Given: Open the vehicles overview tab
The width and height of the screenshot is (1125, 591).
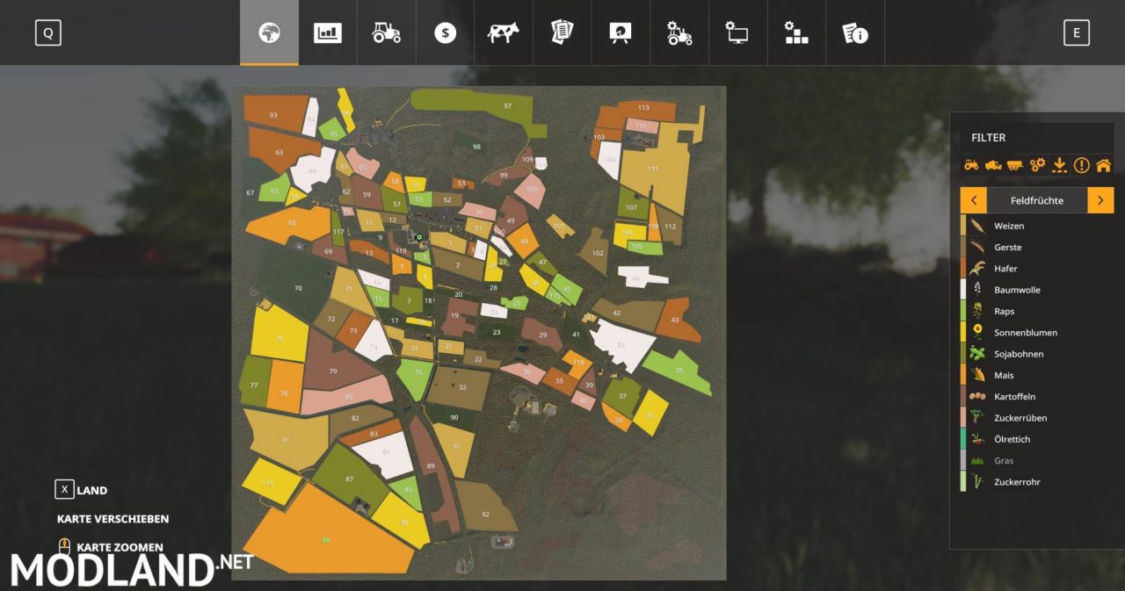Looking at the screenshot, I should point(387,32).
